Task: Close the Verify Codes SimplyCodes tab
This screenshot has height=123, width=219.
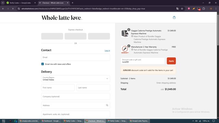Action: (35, 3)
